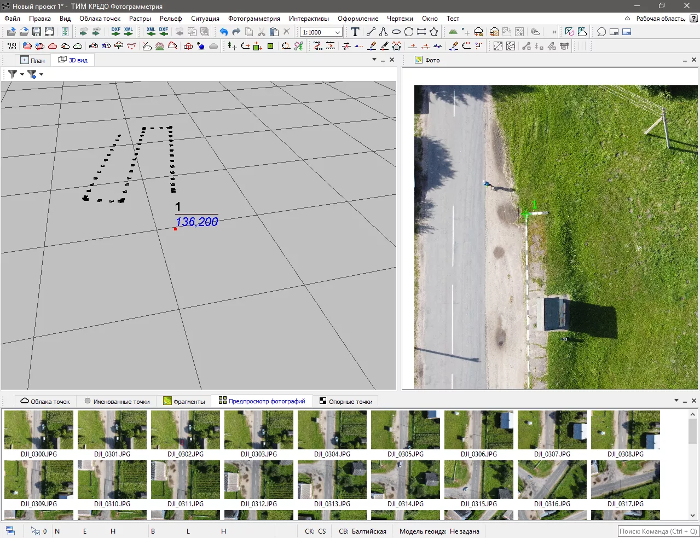Open the scale 1:1000 dropdown
Screen dimensions: 700x538
tap(337, 32)
